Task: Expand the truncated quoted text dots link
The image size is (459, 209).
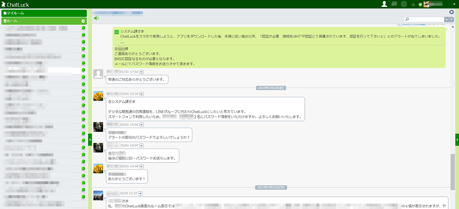Action: [x=122, y=43]
